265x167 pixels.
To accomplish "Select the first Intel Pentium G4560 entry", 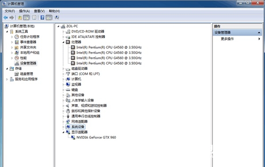I will click(109, 47).
